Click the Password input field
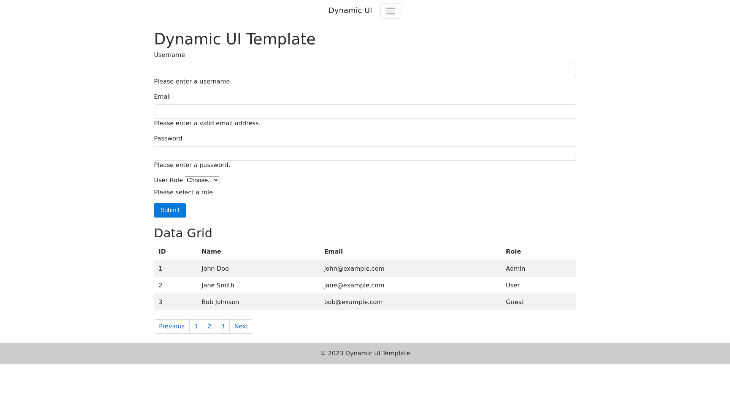The width and height of the screenshot is (730, 410). (x=365, y=153)
